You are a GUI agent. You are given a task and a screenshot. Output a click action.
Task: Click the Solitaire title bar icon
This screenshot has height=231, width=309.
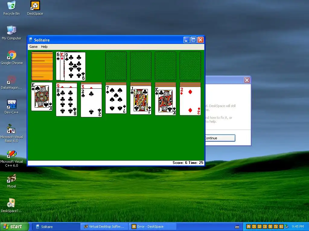30,40
